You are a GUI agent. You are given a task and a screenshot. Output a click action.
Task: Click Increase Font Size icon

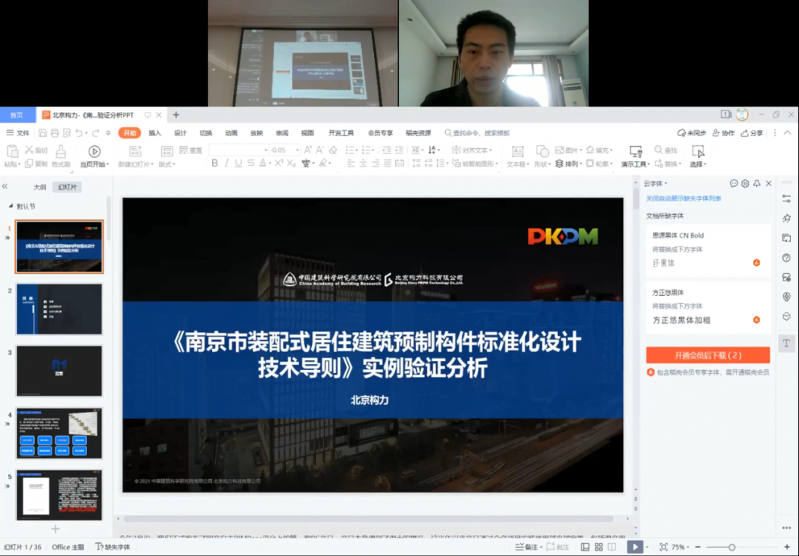(x=308, y=150)
